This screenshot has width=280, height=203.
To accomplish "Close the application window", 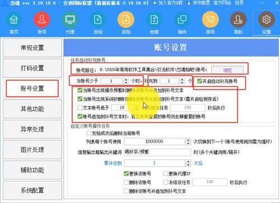I will [277, 3].
